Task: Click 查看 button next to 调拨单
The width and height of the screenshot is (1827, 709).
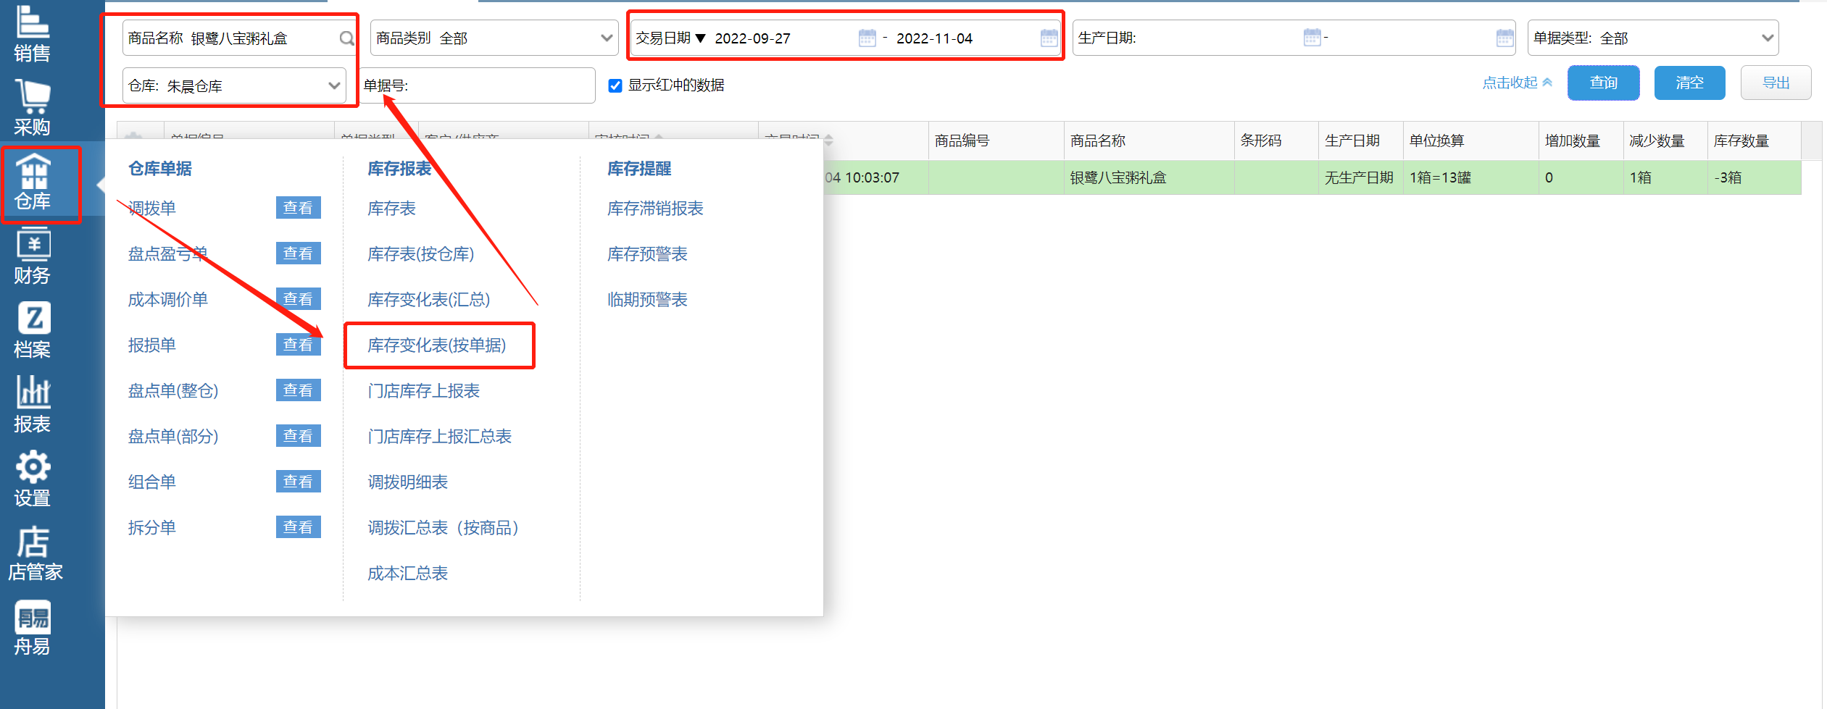Action: 298,208
